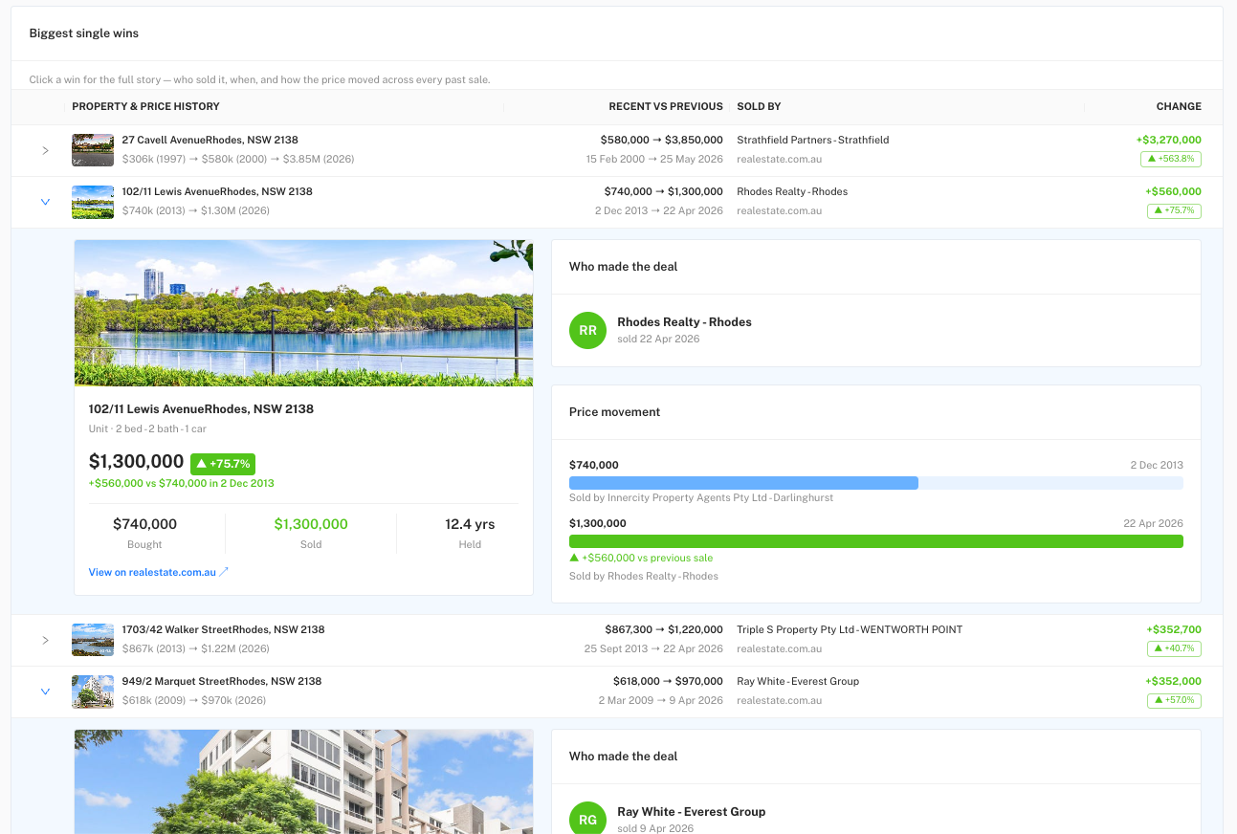Click $580,000 → $3,850,000 price change
1237x834 pixels.
pyautogui.click(x=662, y=140)
